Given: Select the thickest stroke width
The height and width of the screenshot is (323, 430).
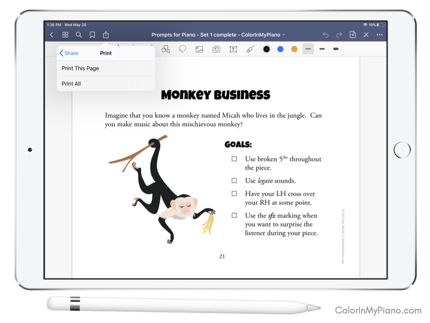Looking at the screenshot, I should [336, 49].
